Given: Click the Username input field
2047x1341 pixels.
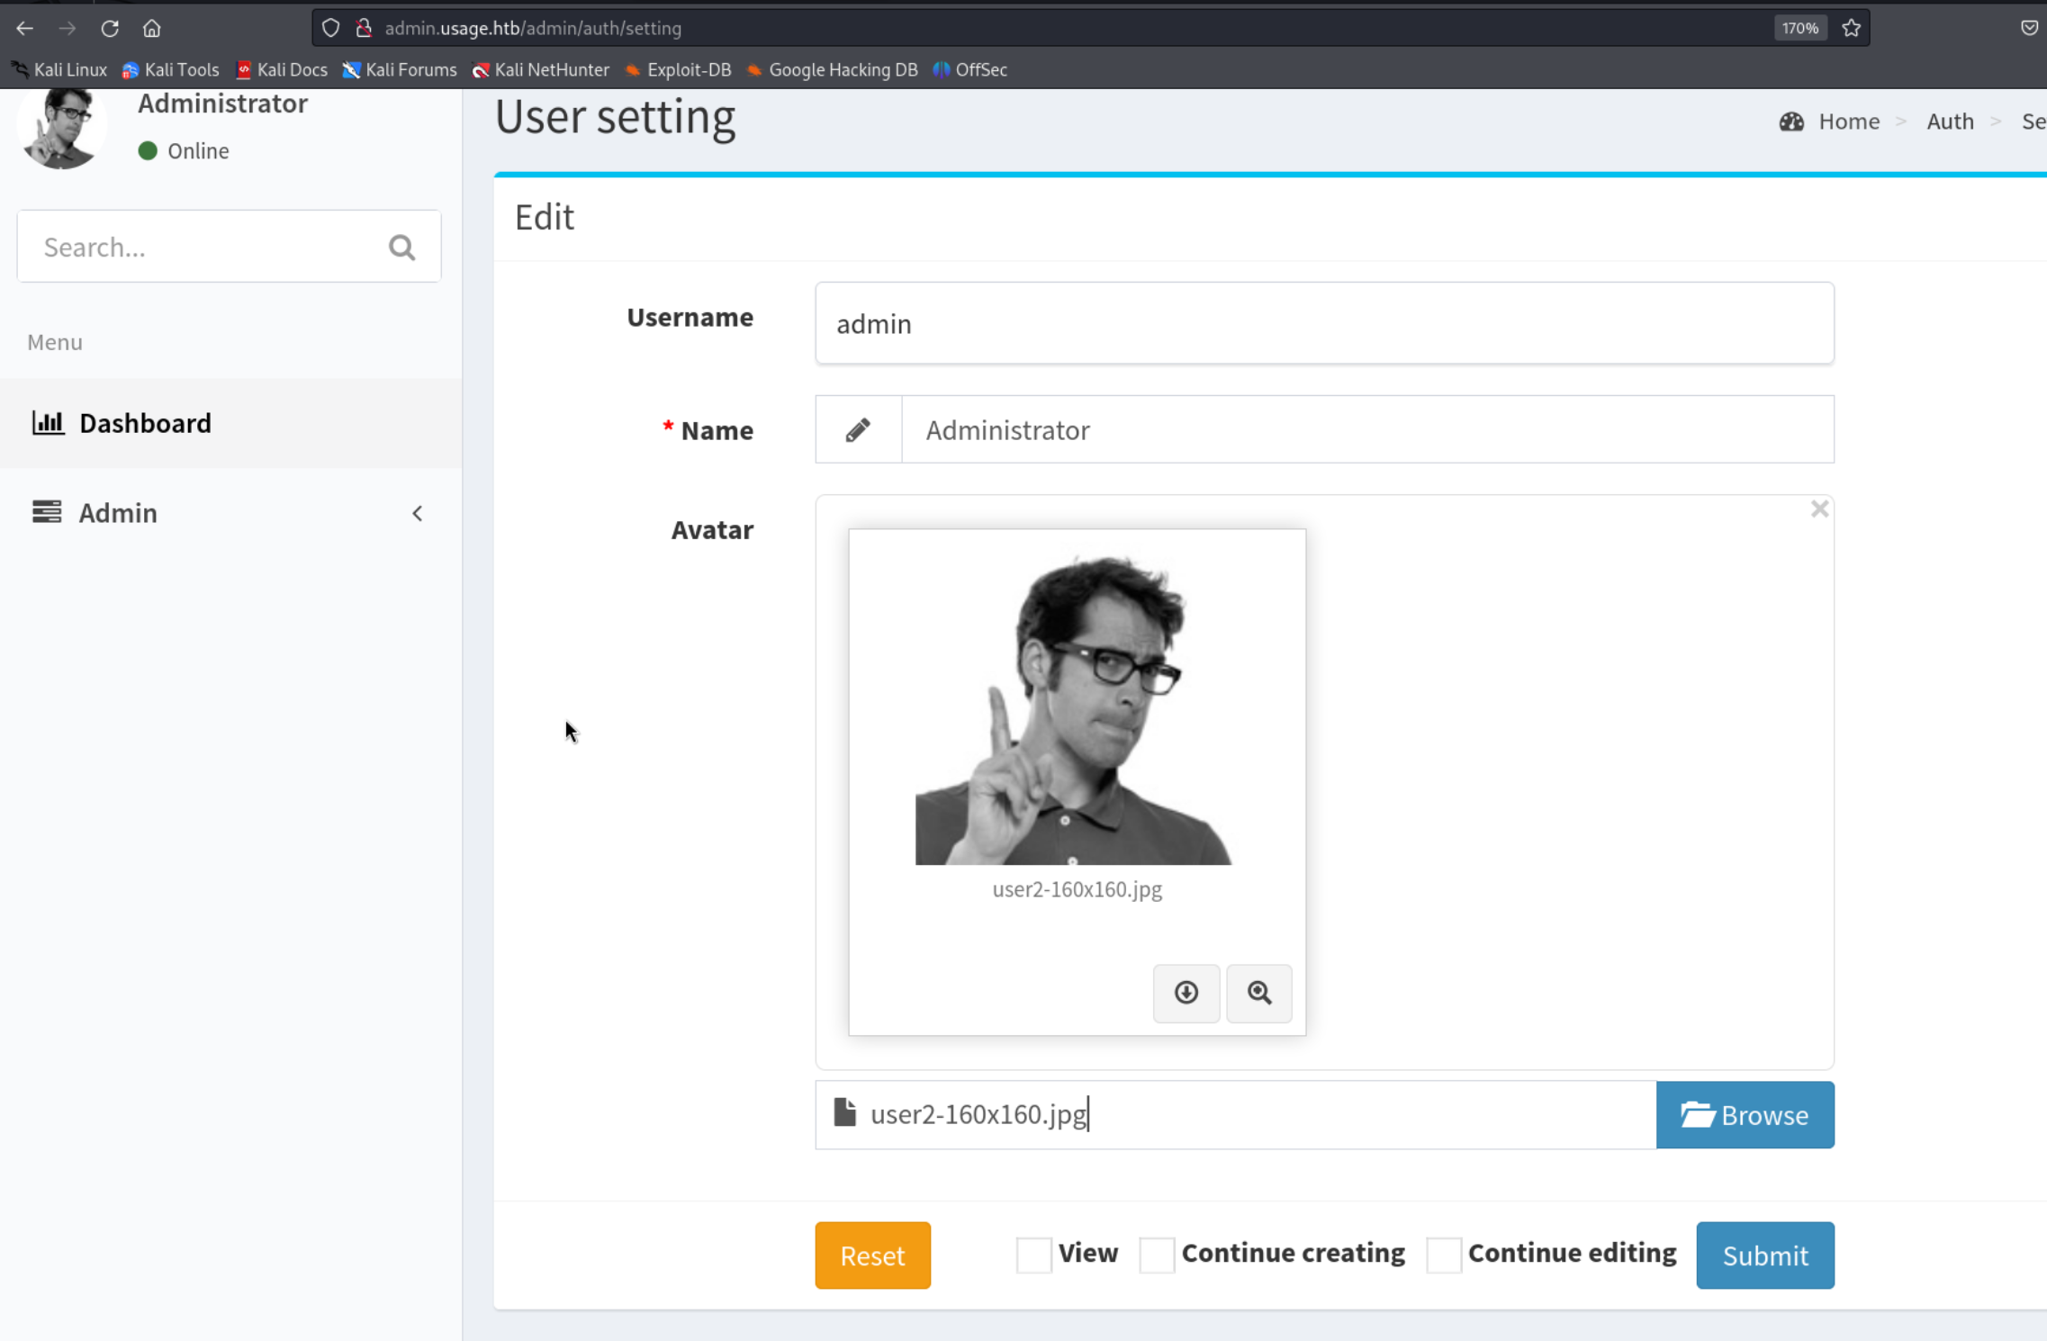Looking at the screenshot, I should coord(1324,323).
